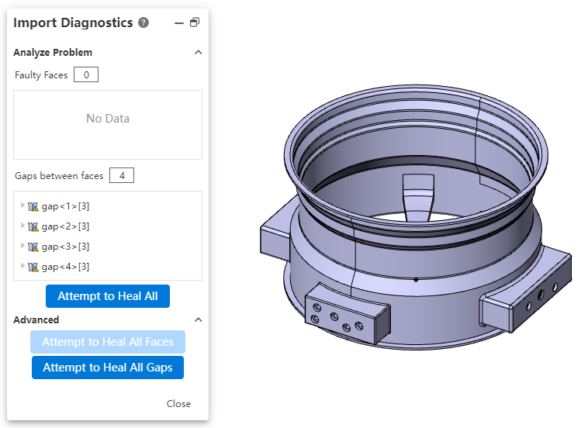
Task: Collapse the Analyze Problem section
Action: (198, 53)
